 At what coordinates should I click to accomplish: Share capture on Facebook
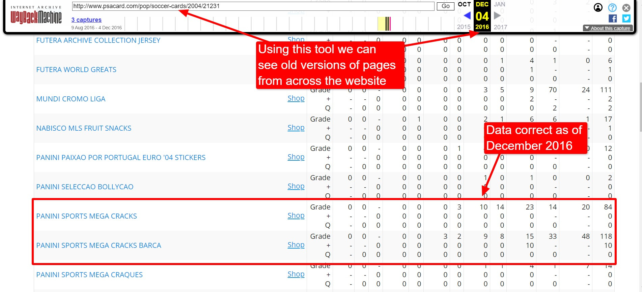coord(613,19)
